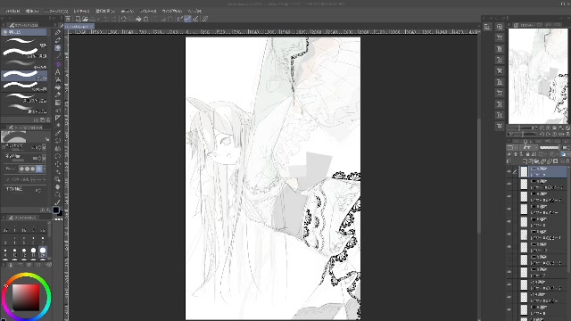This screenshot has height=321, width=571.
Task: Select the Gradient tool icon
Action: (x=57, y=103)
